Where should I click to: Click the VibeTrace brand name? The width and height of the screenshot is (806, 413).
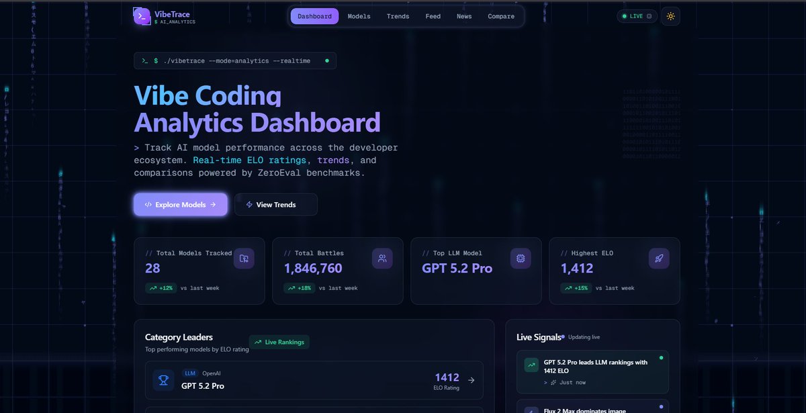(172, 13)
